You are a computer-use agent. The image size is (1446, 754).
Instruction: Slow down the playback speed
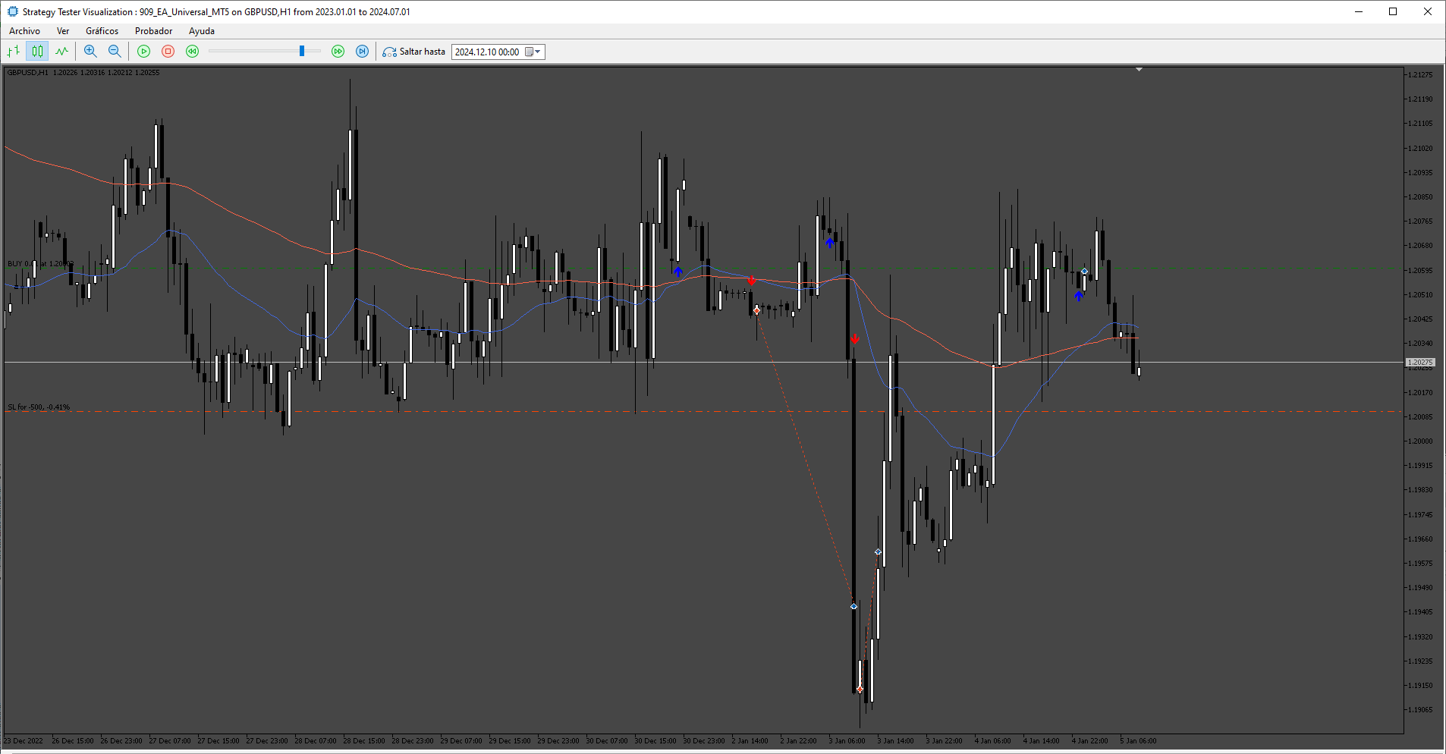pyautogui.click(x=193, y=52)
